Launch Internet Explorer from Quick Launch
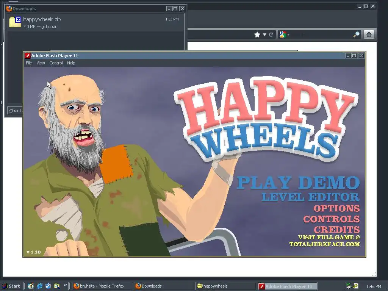Viewport: 388px width, 291px height. point(39,286)
